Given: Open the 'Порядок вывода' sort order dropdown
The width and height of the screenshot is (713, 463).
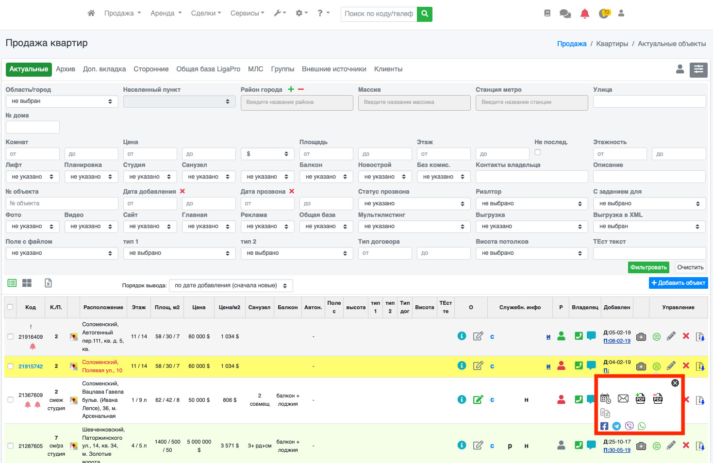Looking at the screenshot, I should tap(231, 285).
